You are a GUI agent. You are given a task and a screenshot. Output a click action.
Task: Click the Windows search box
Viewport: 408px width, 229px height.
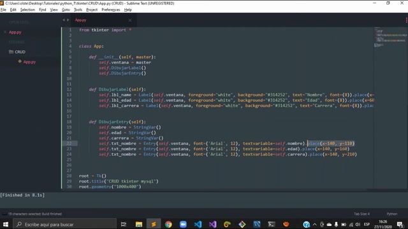[x=64, y=224]
